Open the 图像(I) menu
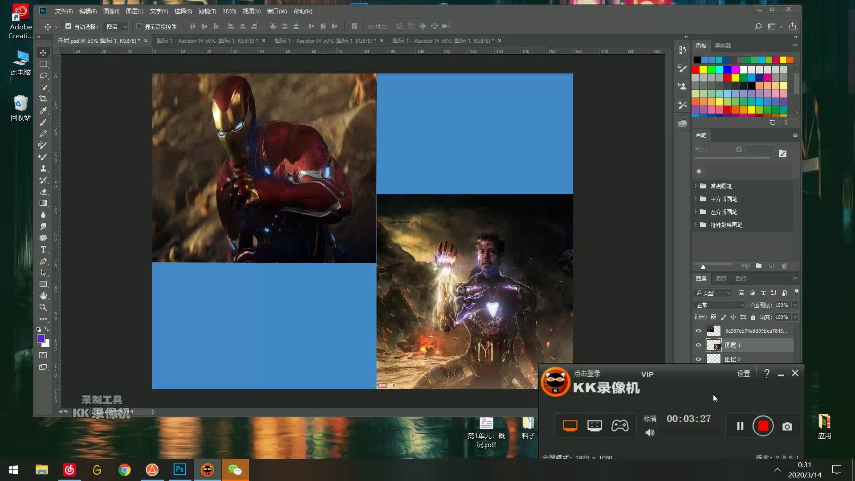The width and height of the screenshot is (855, 481). point(111,11)
